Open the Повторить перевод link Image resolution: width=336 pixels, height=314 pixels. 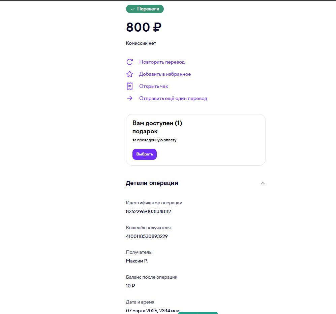point(162,62)
